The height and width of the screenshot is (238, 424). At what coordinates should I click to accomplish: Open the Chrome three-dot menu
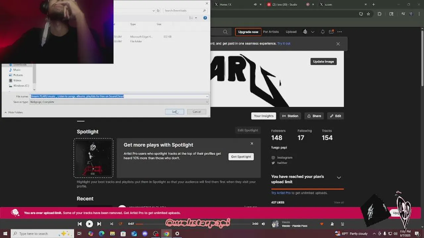pos(418,14)
